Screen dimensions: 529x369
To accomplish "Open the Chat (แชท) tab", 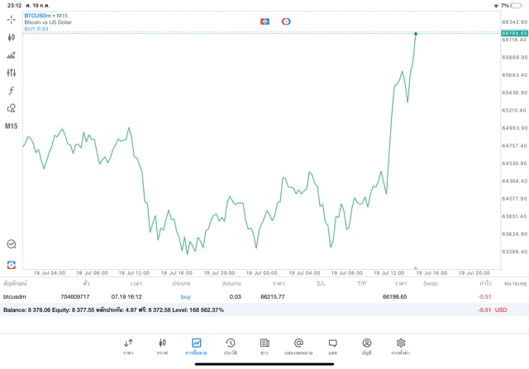I will click(x=332, y=346).
